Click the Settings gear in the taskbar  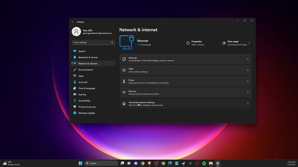(218, 163)
